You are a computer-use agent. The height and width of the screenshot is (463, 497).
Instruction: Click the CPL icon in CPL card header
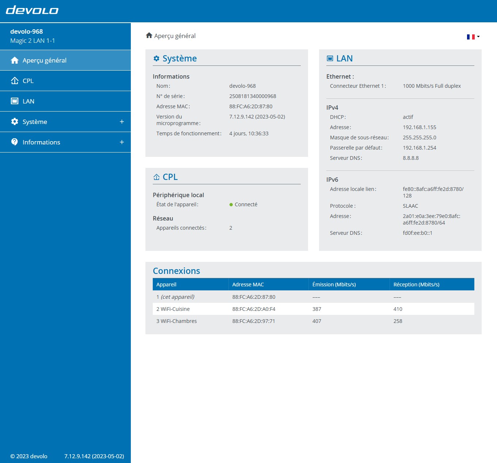pyautogui.click(x=156, y=177)
